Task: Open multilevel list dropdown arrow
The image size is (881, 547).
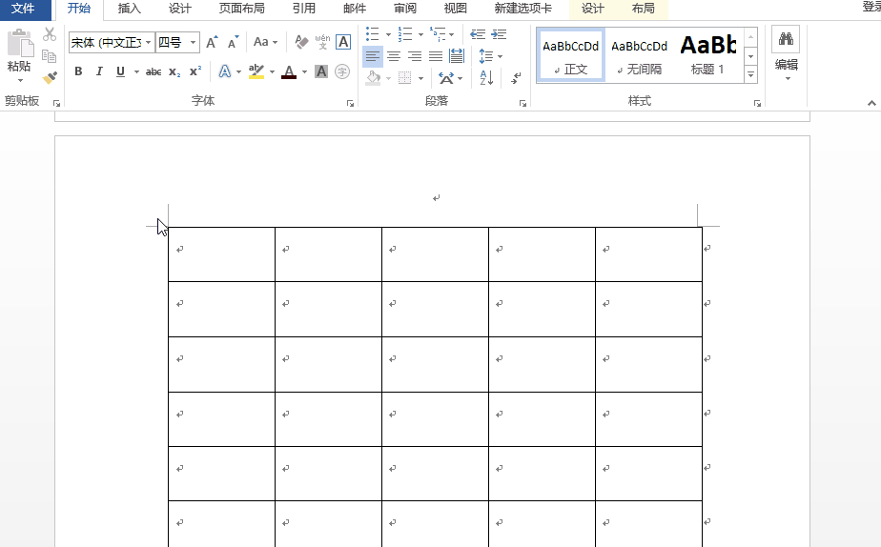Action: tap(452, 34)
